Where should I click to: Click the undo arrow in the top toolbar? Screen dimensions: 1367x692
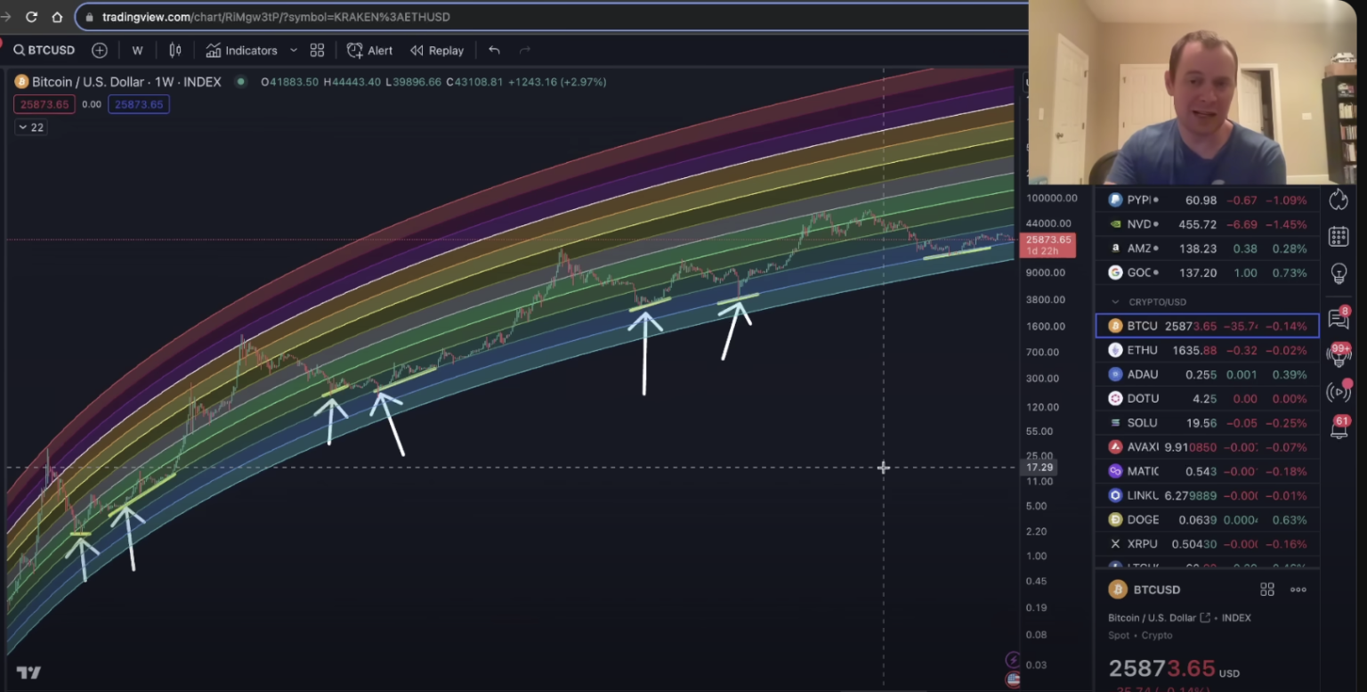pos(494,51)
